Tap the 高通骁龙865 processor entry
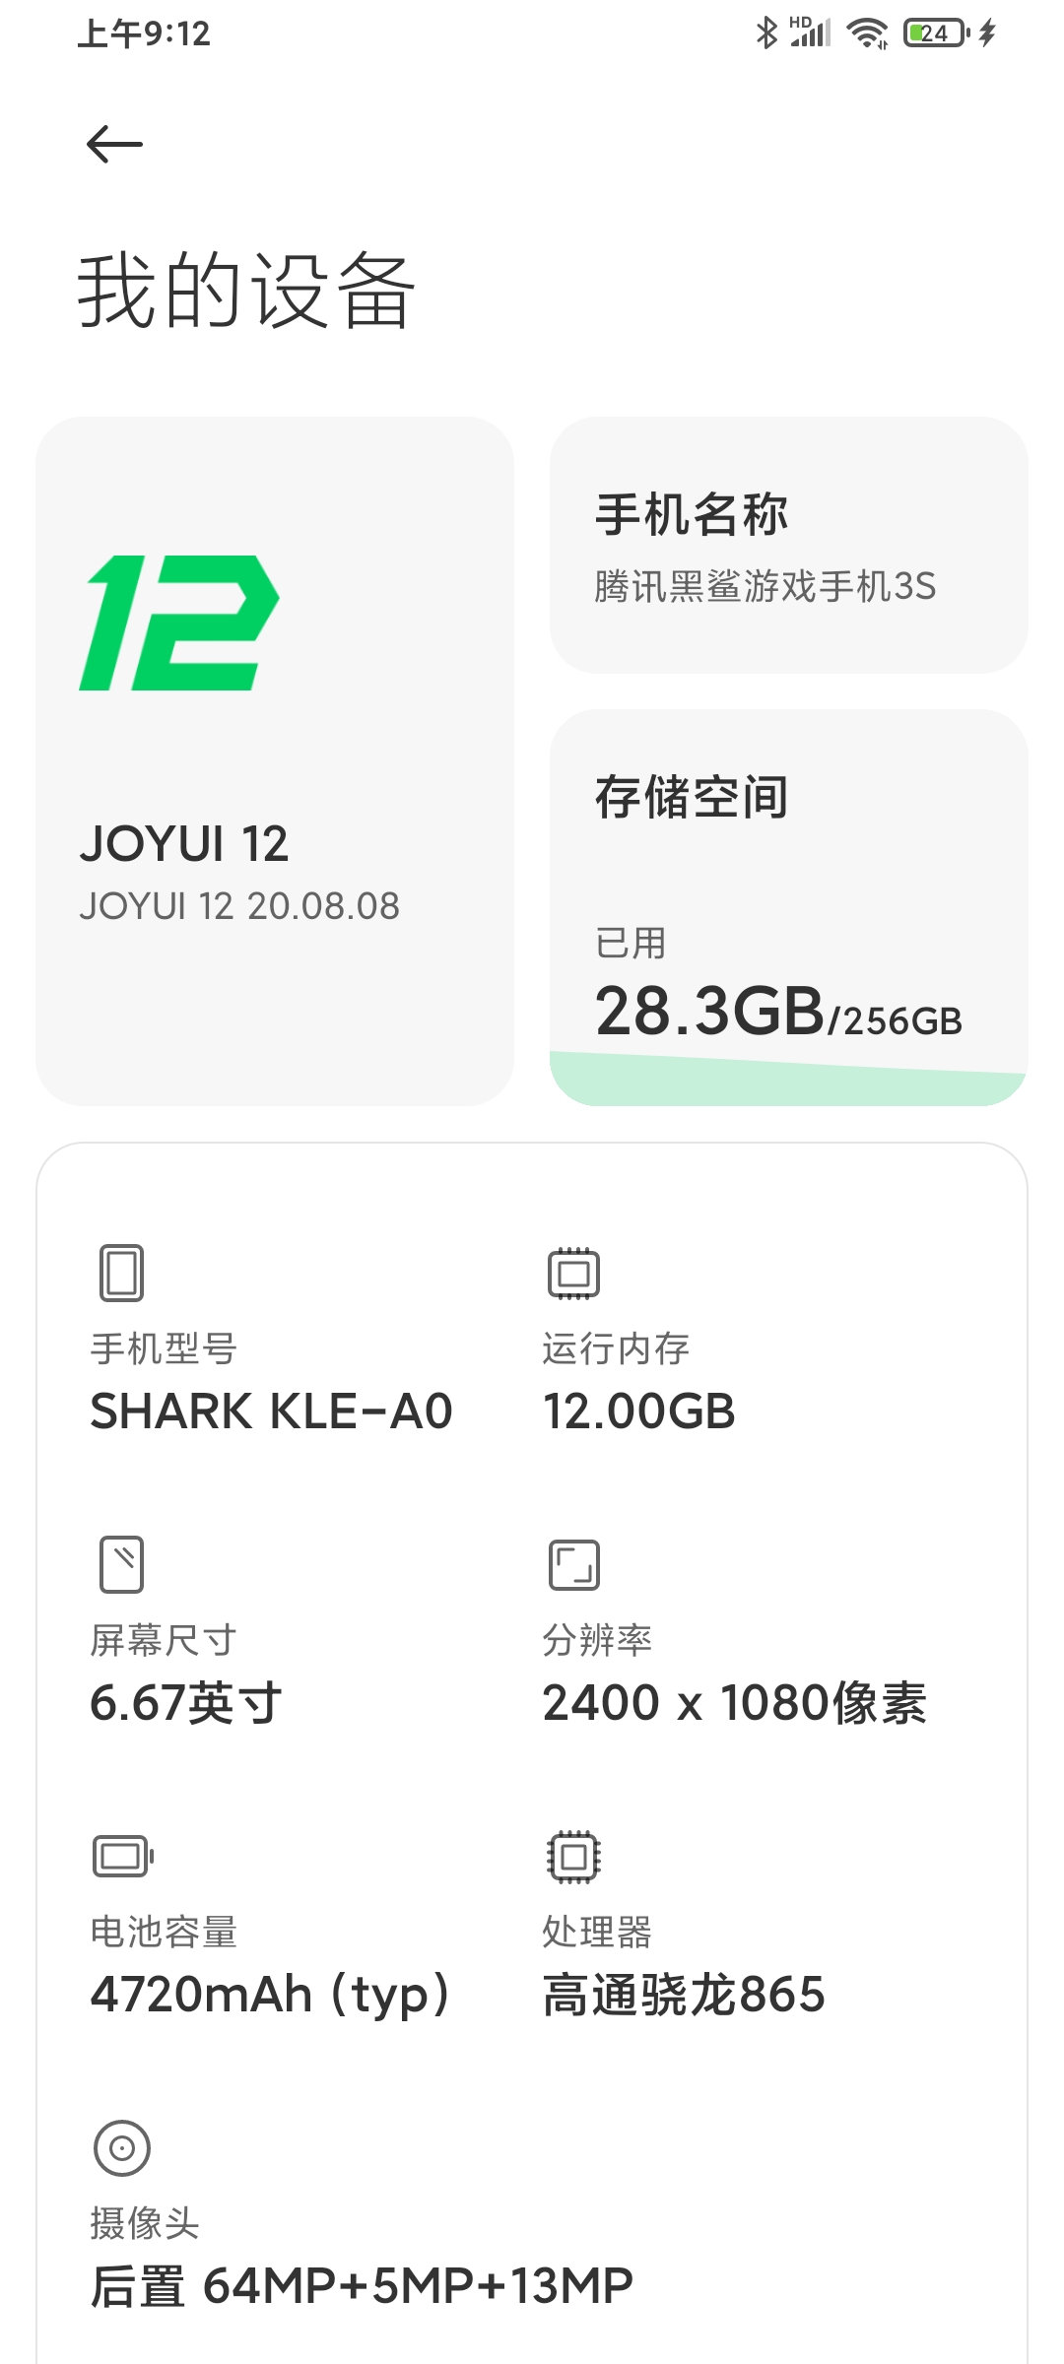 [x=684, y=1995]
